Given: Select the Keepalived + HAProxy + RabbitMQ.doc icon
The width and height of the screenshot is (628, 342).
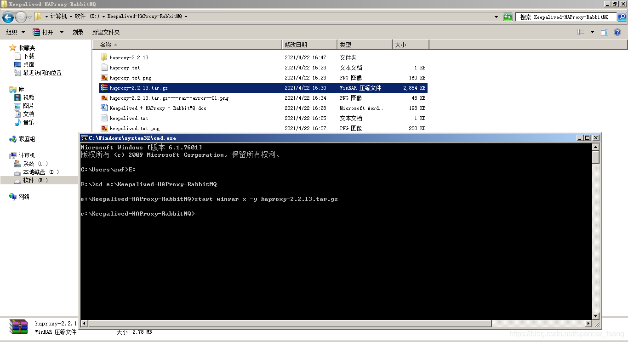Looking at the screenshot, I should click(104, 108).
